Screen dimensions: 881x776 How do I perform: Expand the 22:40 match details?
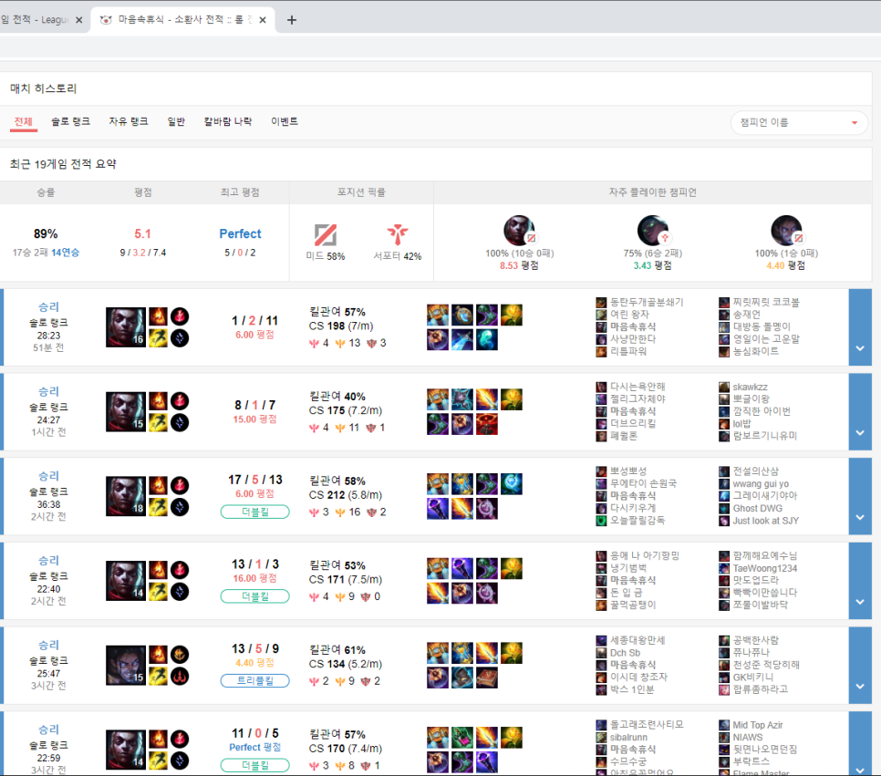coord(860,581)
